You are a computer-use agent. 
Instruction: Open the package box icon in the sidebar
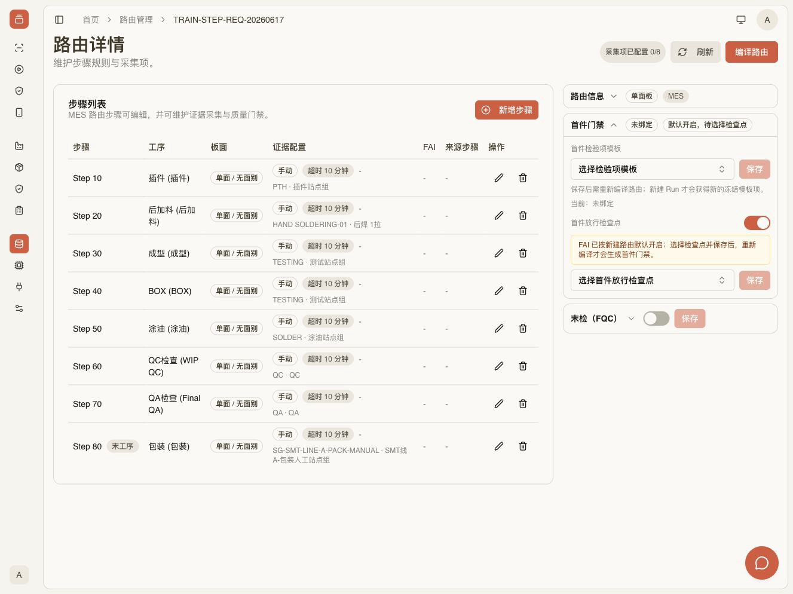[19, 167]
